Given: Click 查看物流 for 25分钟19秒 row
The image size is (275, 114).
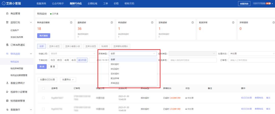Looking at the screenshot, I should coord(259,109).
